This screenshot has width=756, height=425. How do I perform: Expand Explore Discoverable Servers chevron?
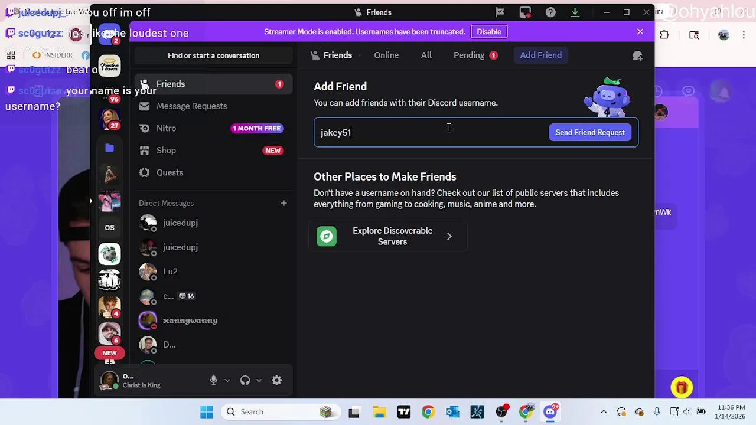pos(449,237)
